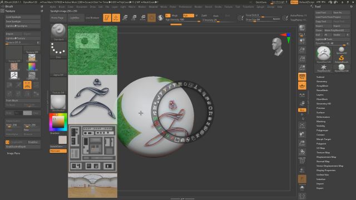
Task: Click Load Spotlight in the Texture palette
Action: tap(23, 17)
